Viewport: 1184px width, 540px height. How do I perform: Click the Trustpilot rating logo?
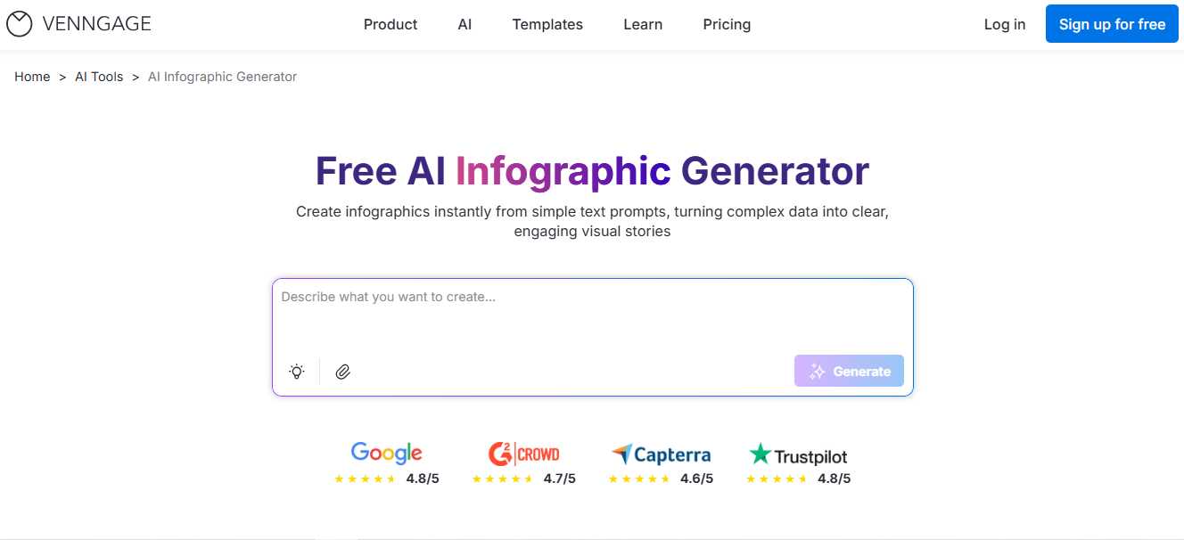click(798, 455)
